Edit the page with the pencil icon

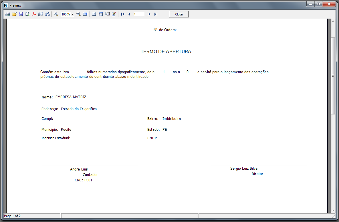114,14
